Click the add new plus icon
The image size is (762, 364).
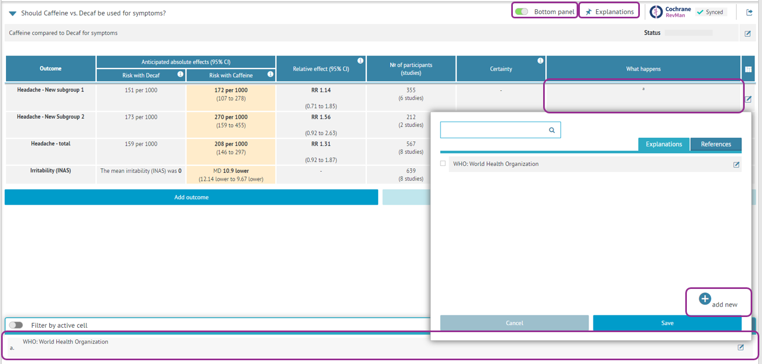pos(705,299)
